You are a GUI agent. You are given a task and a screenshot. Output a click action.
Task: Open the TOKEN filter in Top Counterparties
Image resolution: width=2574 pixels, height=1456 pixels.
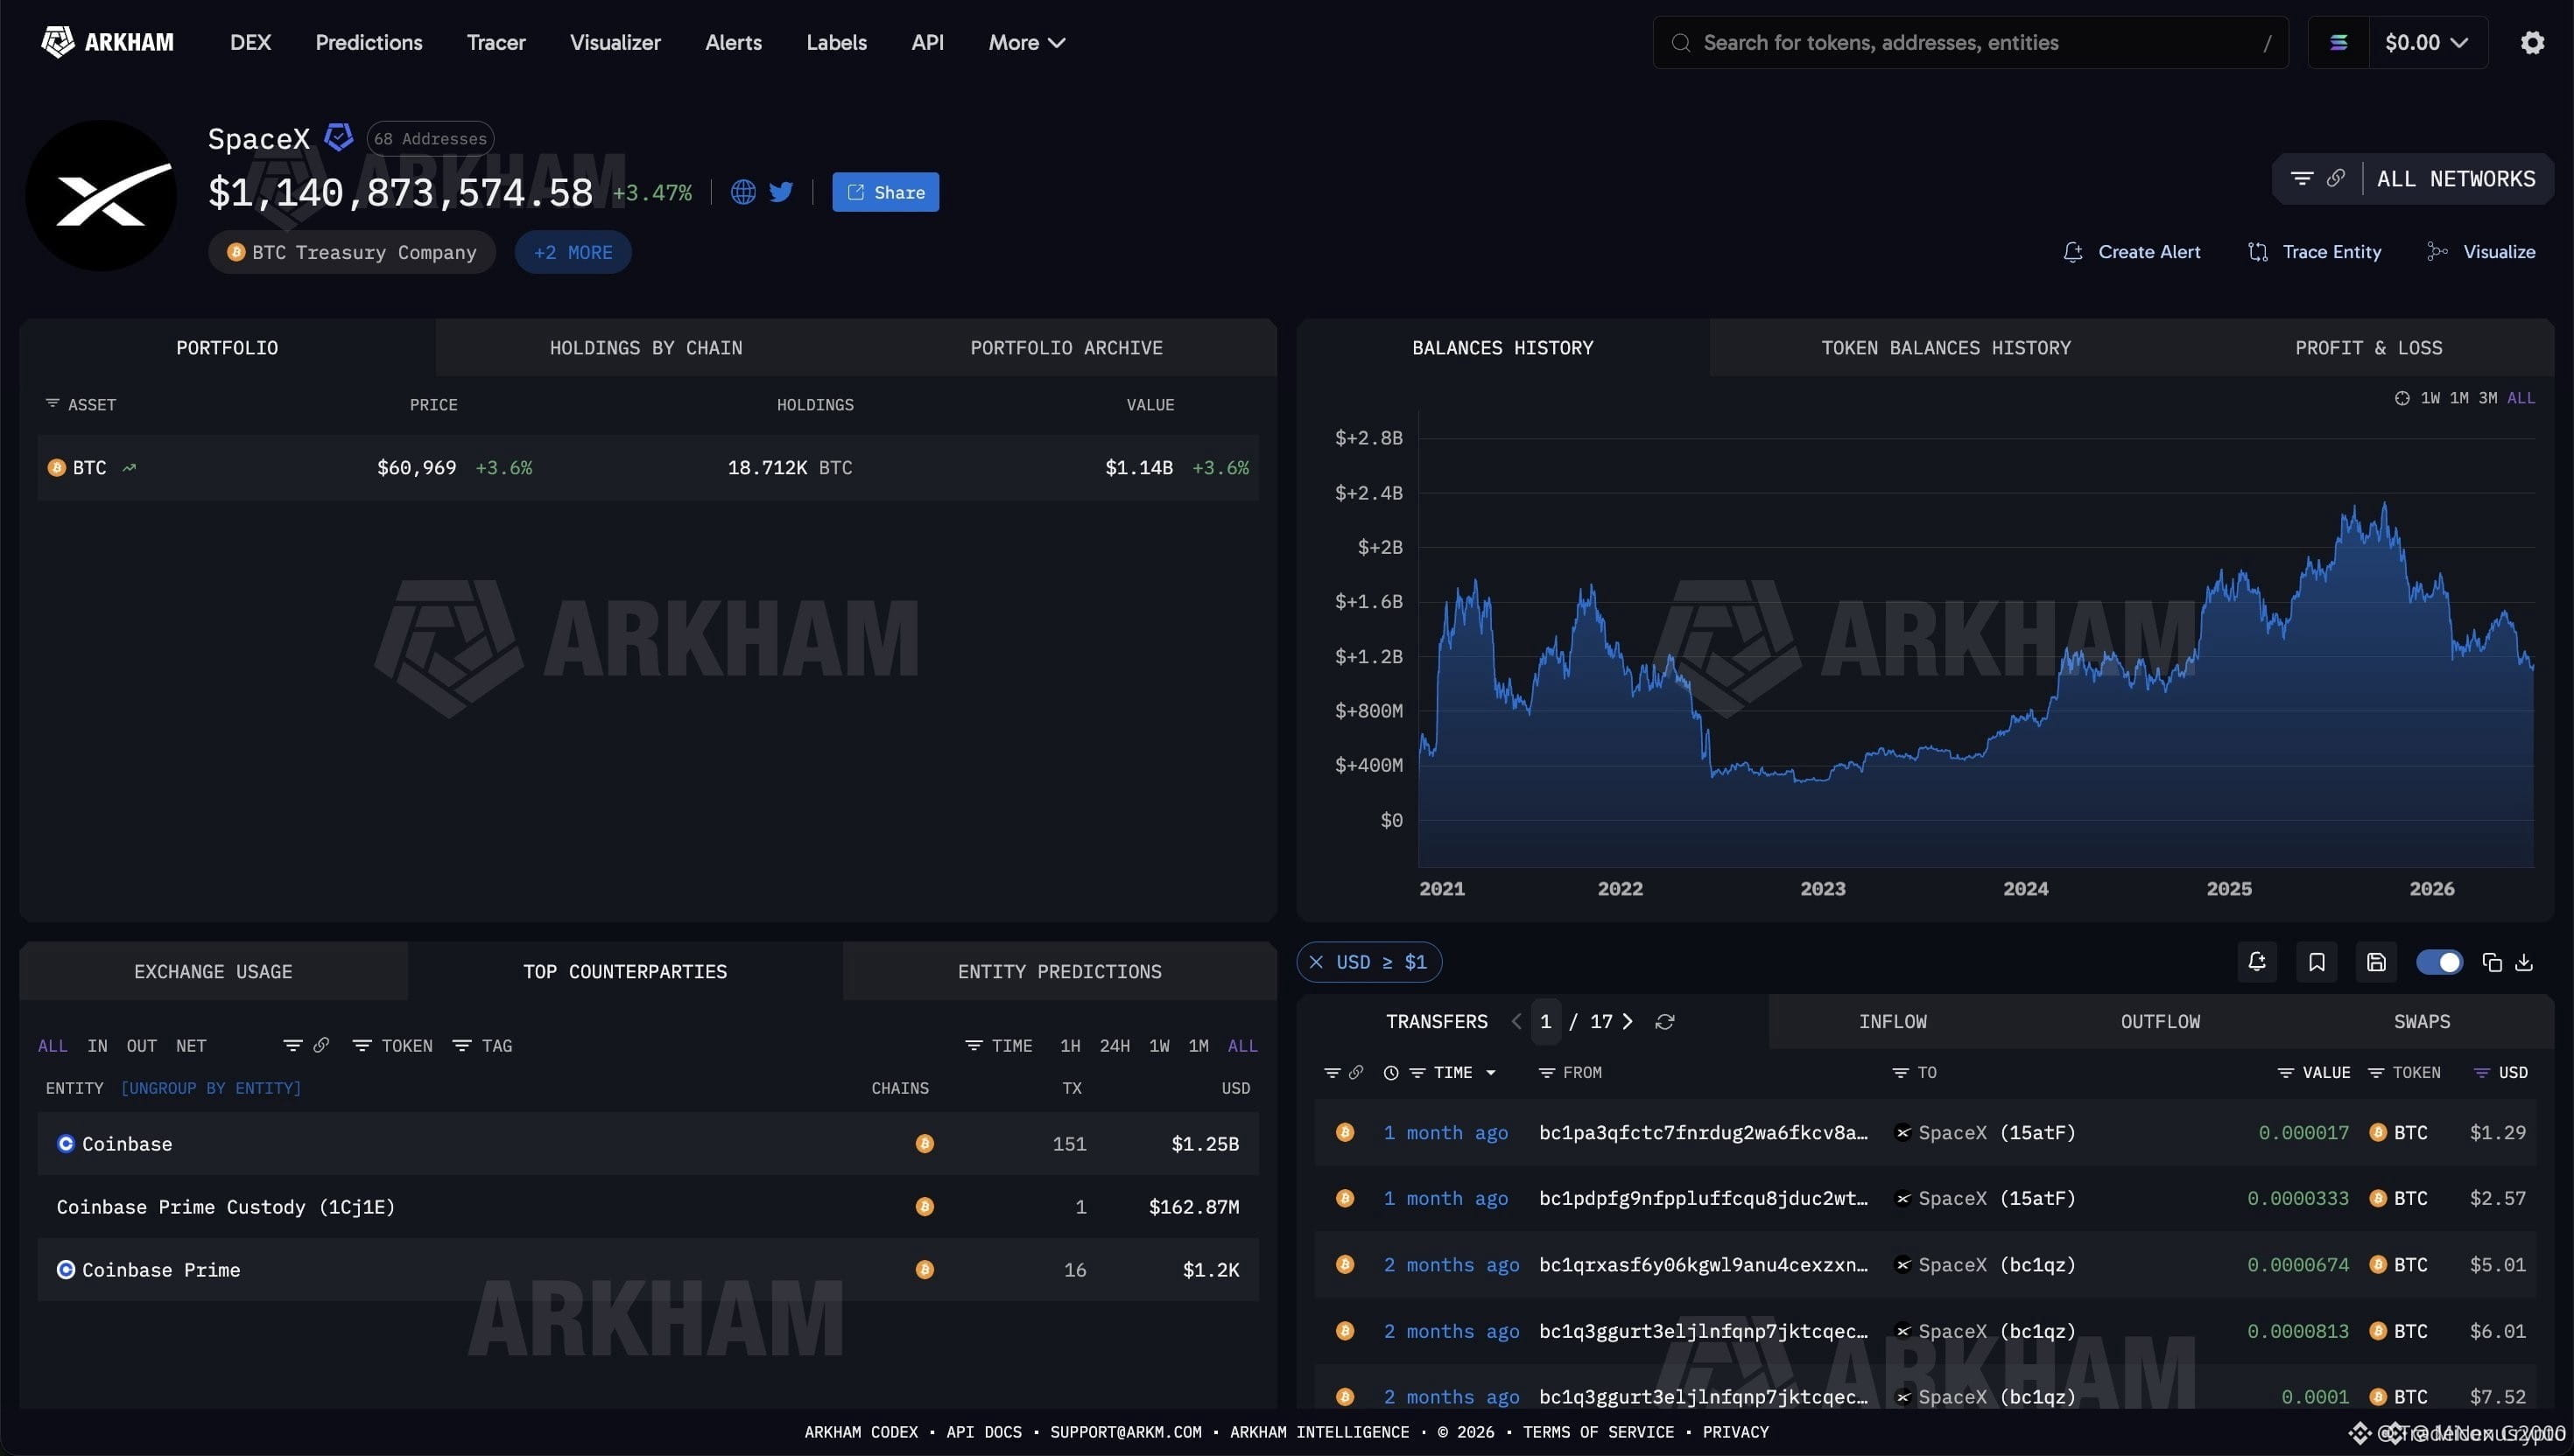(392, 1045)
